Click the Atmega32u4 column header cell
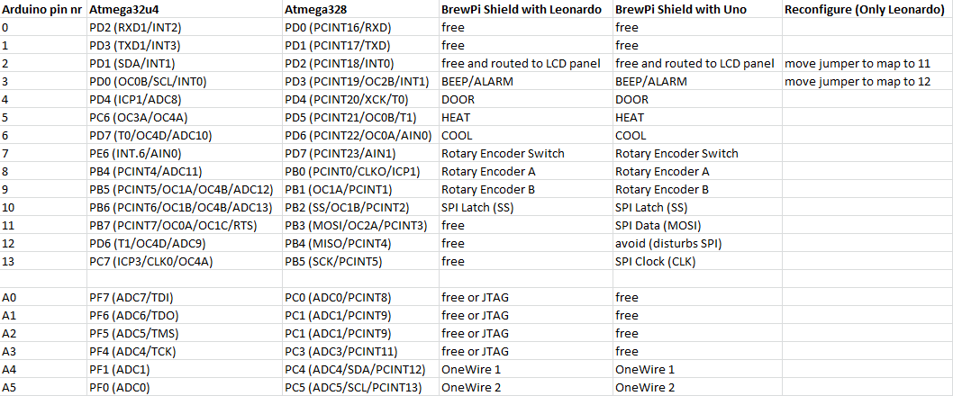953x396 pixels. pos(185,10)
